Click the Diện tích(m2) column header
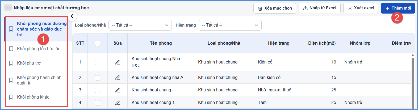This screenshot has width=418, height=110. [322, 43]
